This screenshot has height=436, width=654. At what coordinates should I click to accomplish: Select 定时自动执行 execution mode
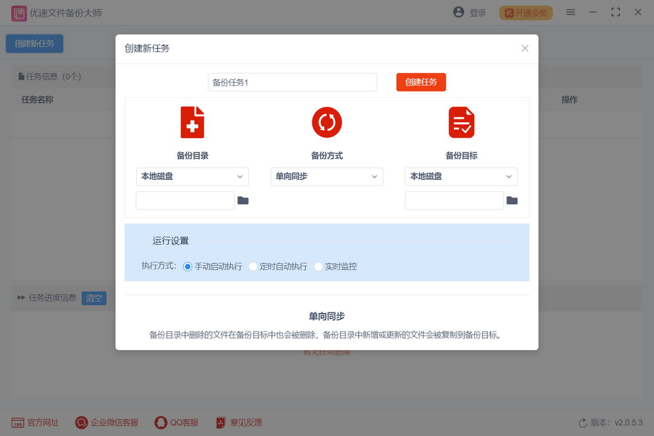tap(253, 266)
